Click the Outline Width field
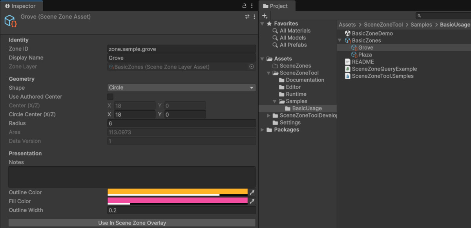This screenshot has width=471, height=228. click(182, 210)
